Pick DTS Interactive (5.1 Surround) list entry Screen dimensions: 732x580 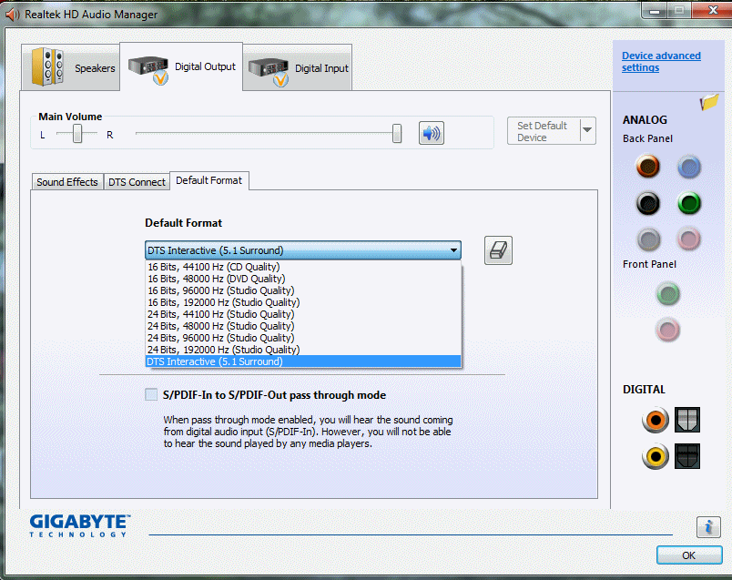coord(303,361)
